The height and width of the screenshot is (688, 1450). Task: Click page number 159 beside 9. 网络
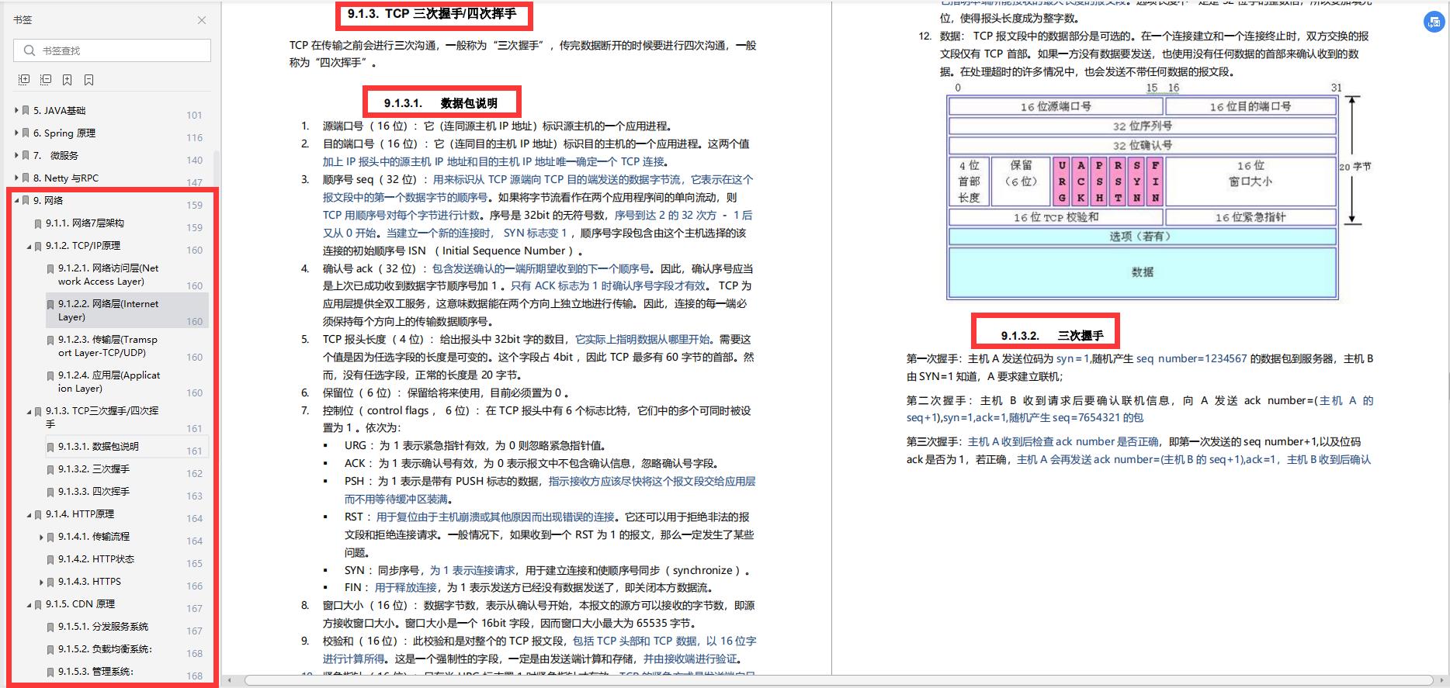[194, 205]
